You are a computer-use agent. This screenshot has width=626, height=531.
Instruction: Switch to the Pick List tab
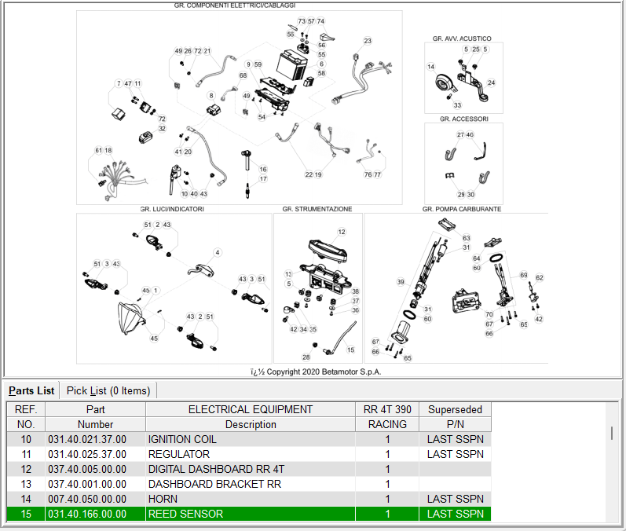108,390
